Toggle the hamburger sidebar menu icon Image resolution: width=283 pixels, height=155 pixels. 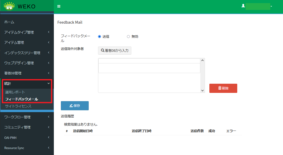(59, 7)
